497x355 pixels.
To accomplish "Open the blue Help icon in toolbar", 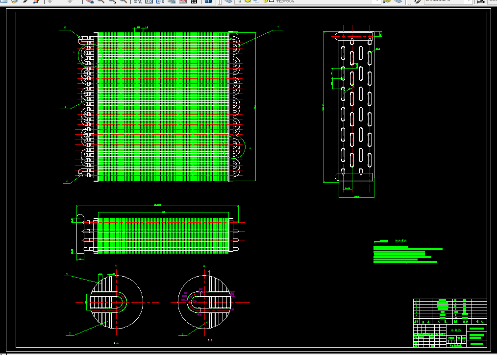I will (208, 1).
